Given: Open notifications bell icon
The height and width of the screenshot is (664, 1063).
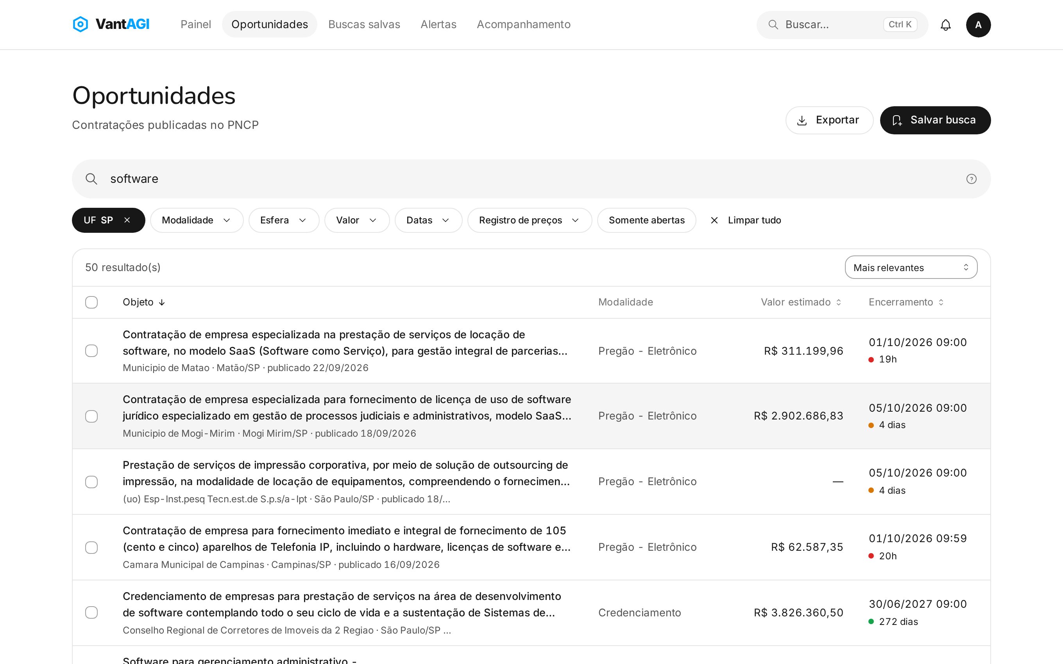Looking at the screenshot, I should pos(945,25).
